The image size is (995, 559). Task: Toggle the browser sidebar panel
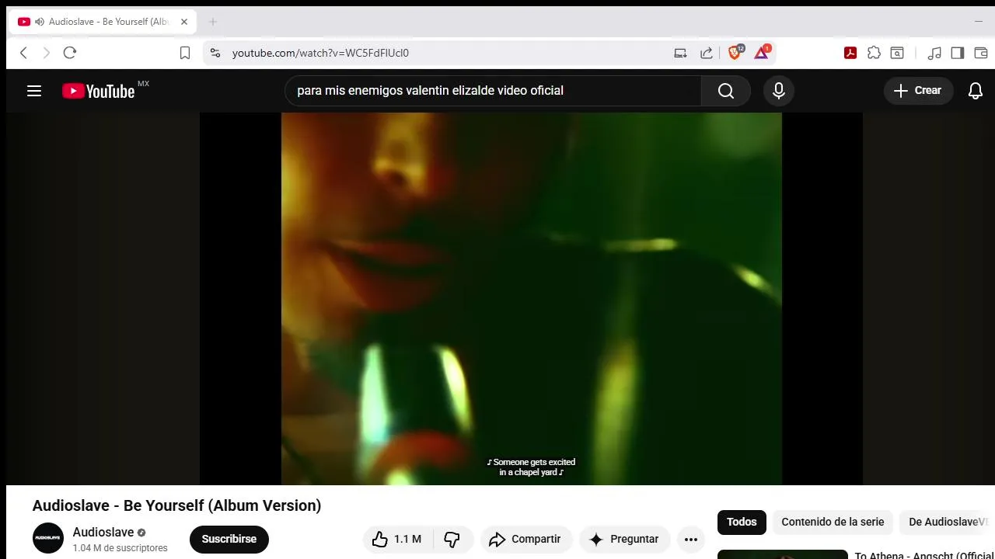pyautogui.click(x=958, y=53)
